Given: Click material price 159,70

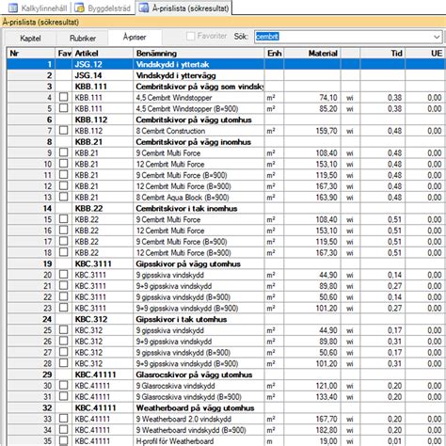Looking at the screenshot, I should (327, 131).
